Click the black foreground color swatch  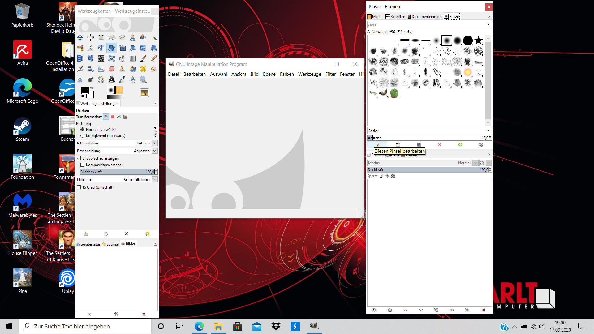[x=85, y=90]
